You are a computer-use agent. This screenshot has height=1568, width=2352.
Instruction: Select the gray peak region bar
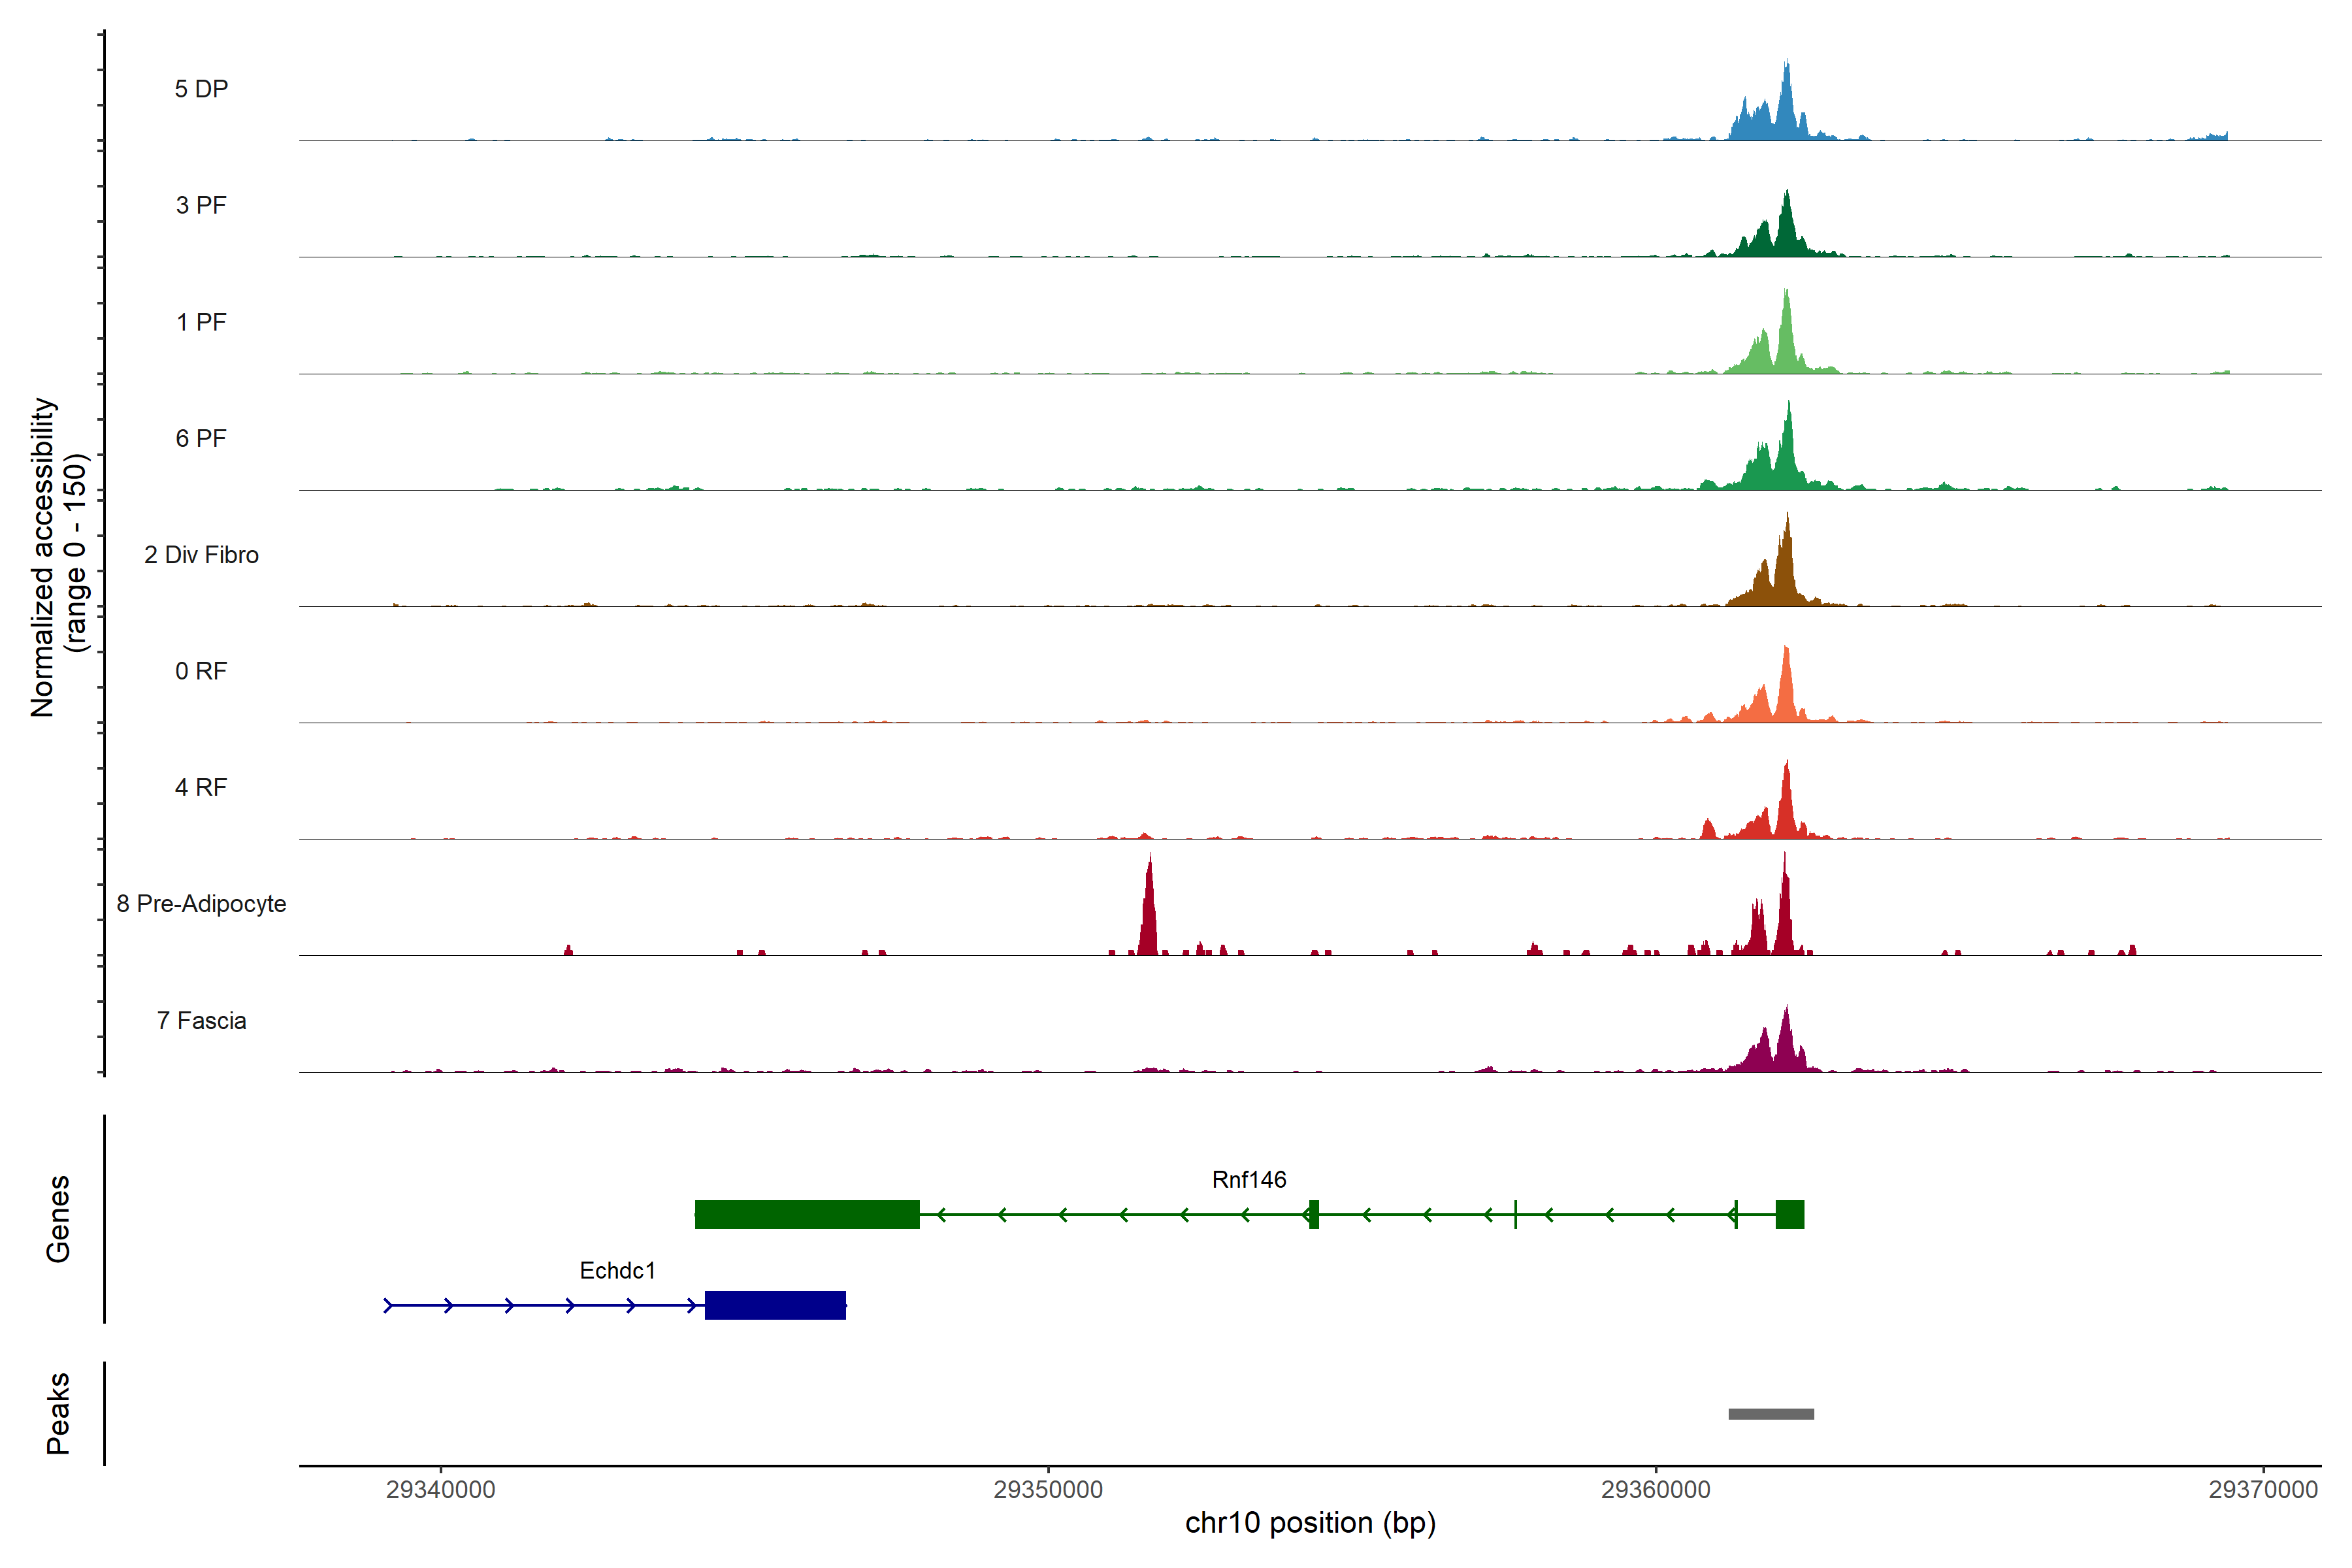1771,1414
